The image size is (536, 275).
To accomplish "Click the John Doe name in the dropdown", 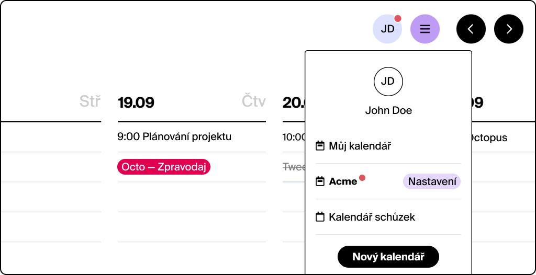I will [388, 111].
